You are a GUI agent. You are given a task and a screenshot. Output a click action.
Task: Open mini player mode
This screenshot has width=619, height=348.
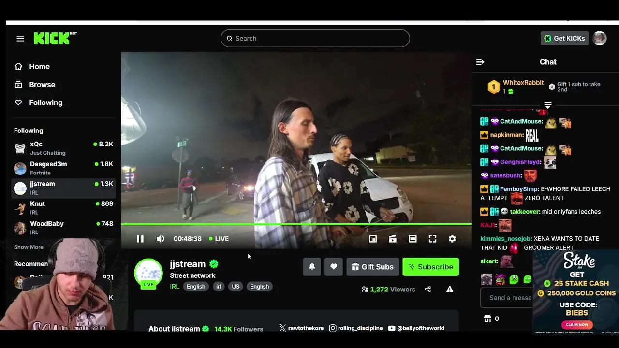pos(393,239)
